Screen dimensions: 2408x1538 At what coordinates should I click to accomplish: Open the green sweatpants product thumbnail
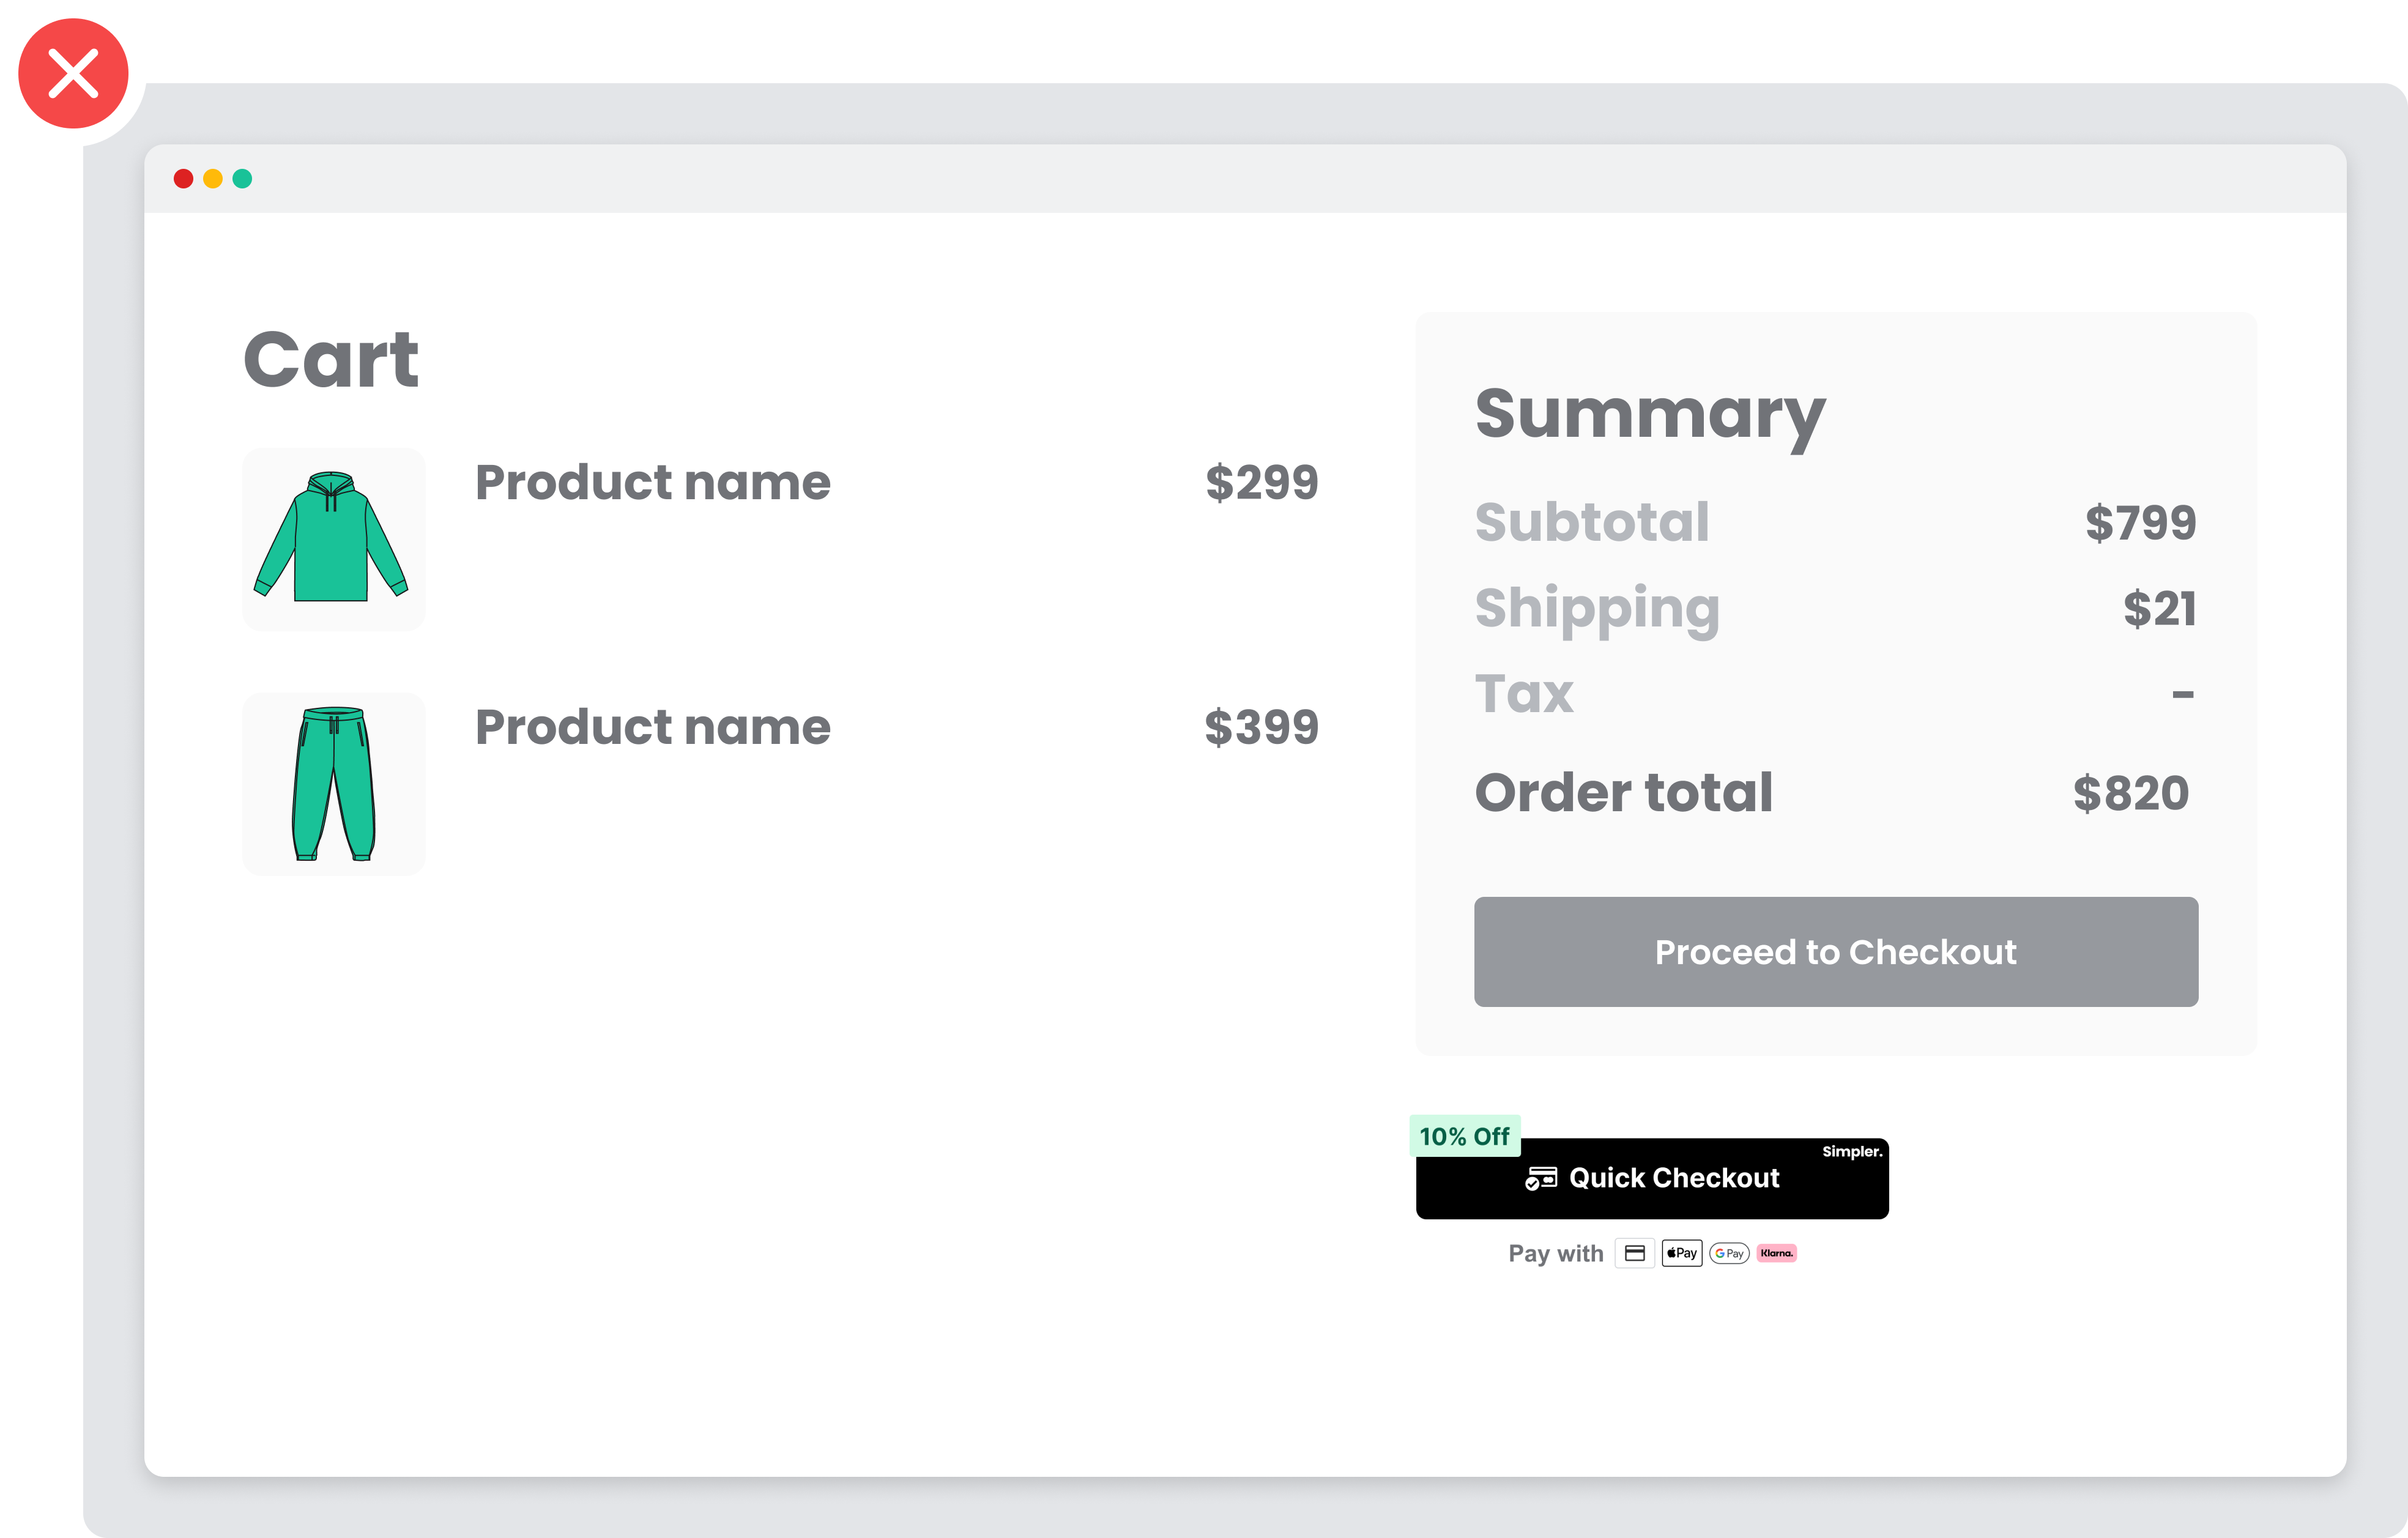[x=333, y=783]
